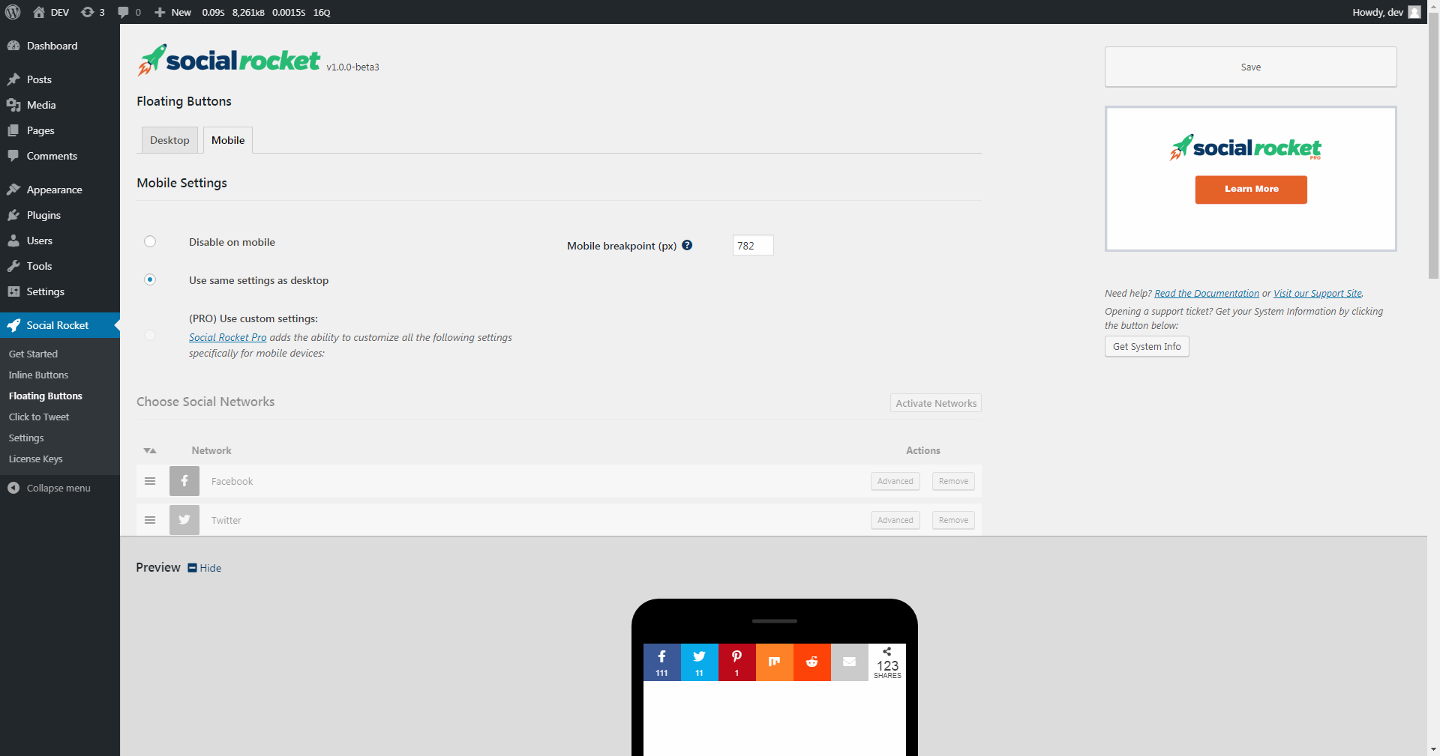The image size is (1440, 756).
Task: Click the Mobile breakpoint input field
Action: pyautogui.click(x=753, y=245)
